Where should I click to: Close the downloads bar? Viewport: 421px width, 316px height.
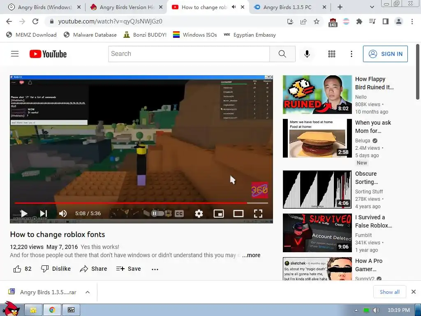414,292
